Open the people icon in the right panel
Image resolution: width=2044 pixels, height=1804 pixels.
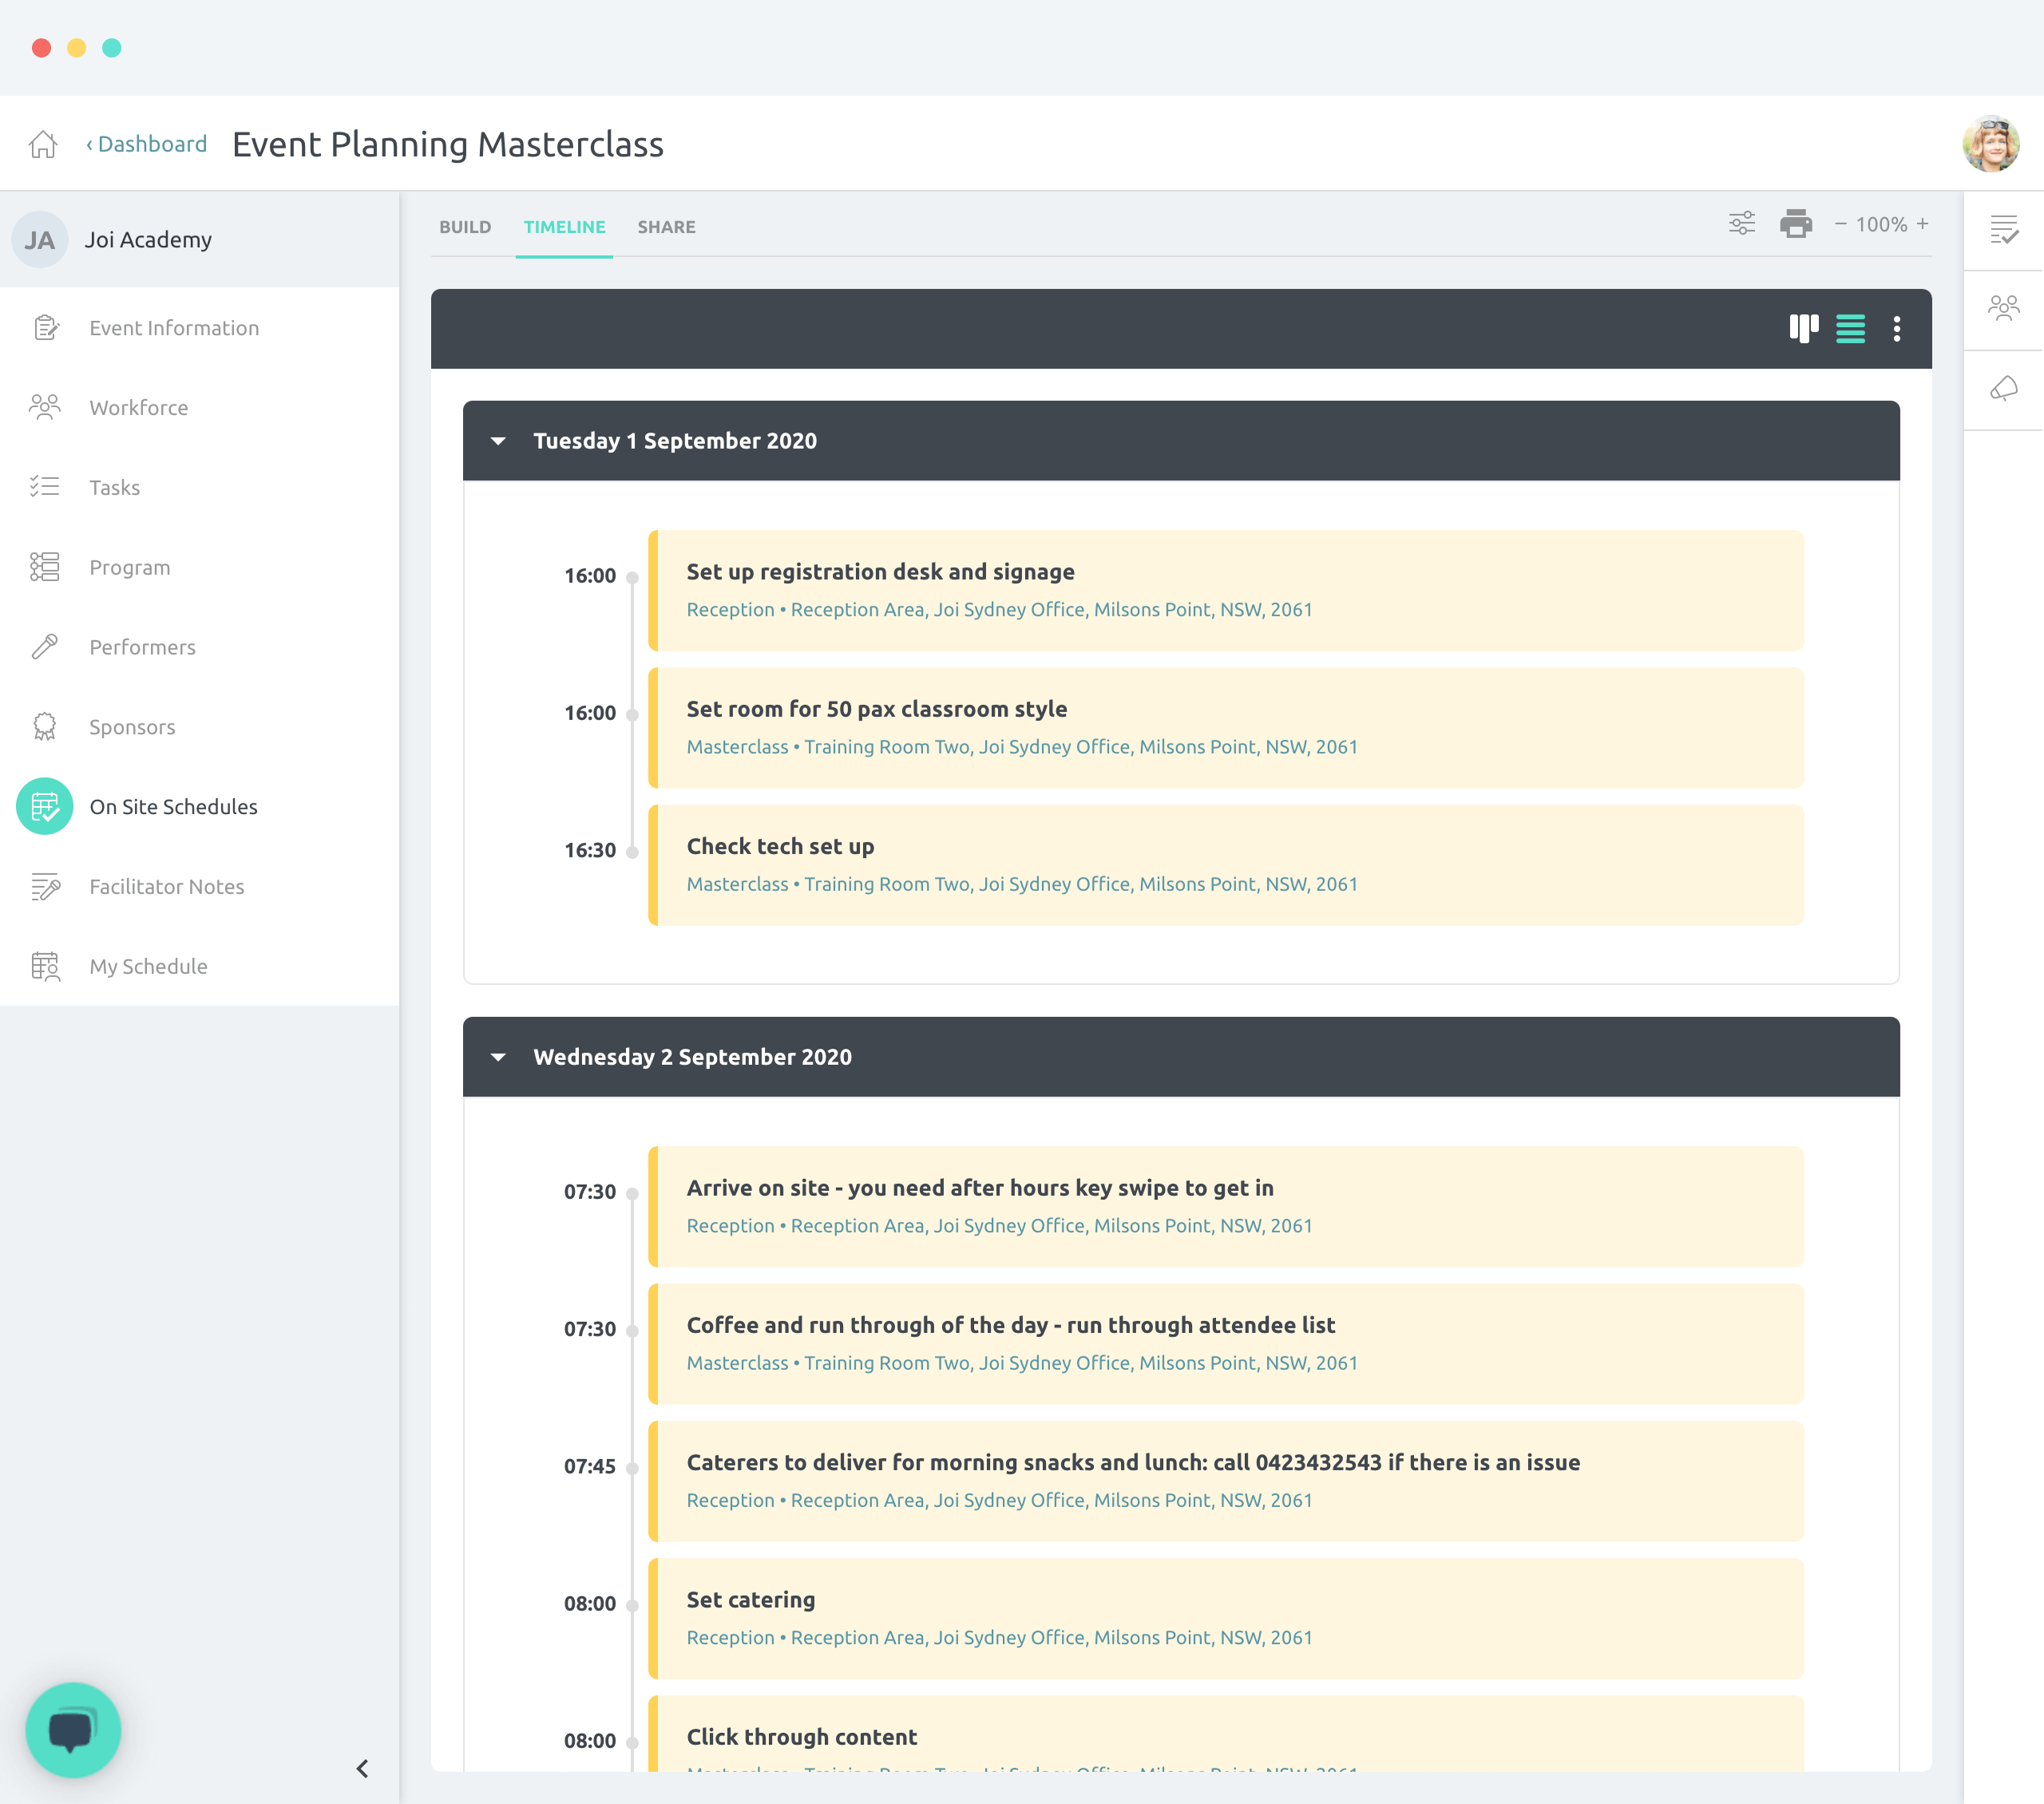[x=2003, y=309]
